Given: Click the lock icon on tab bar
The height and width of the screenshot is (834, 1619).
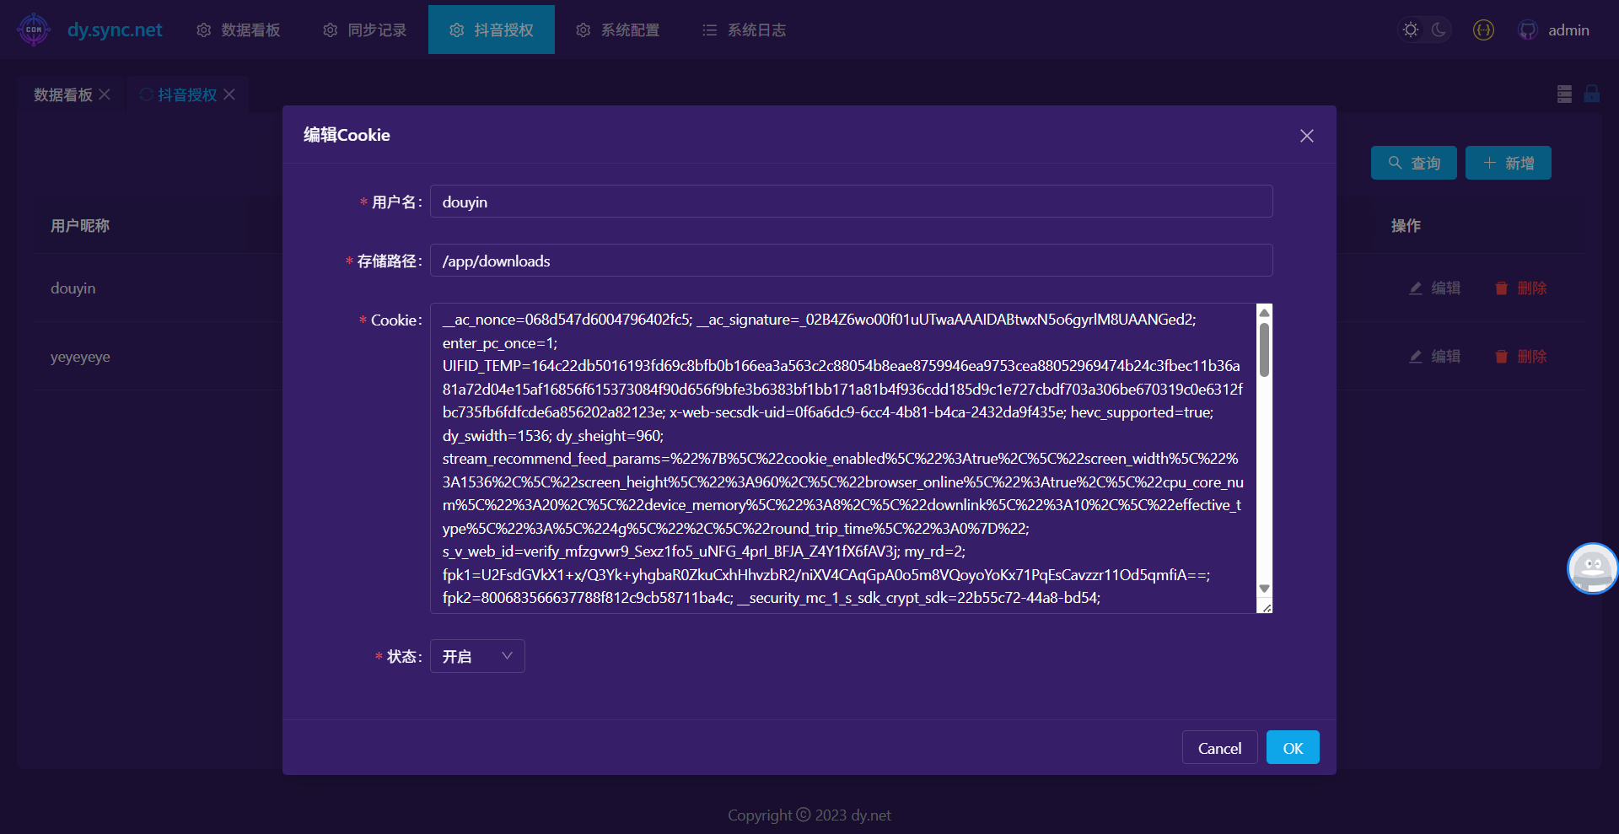Looking at the screenshot, I should pos(1592,94).
